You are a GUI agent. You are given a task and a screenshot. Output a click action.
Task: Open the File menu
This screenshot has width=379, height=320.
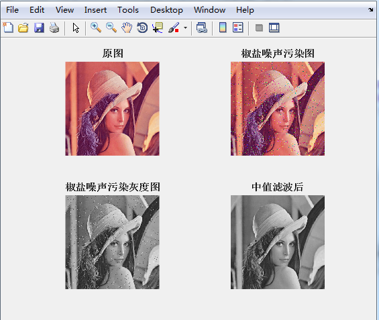pyautogui.click(x=12, y=10)
